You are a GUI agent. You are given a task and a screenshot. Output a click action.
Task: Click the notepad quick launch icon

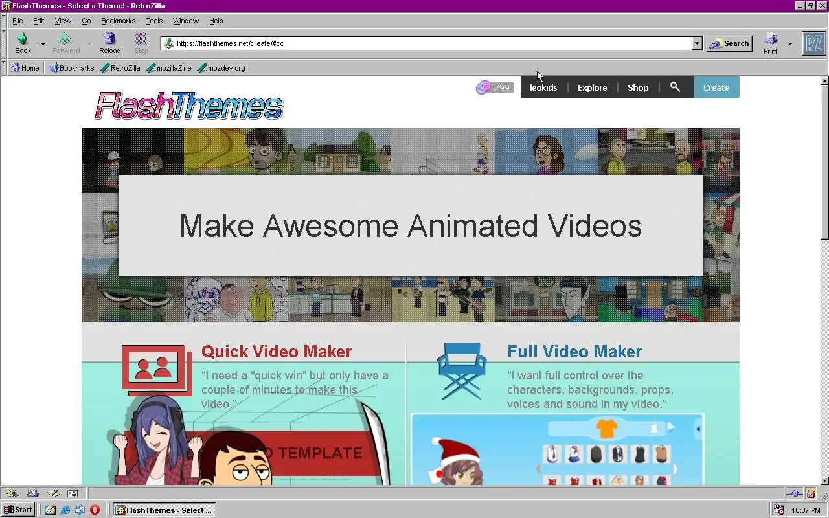tap(51, 510)
